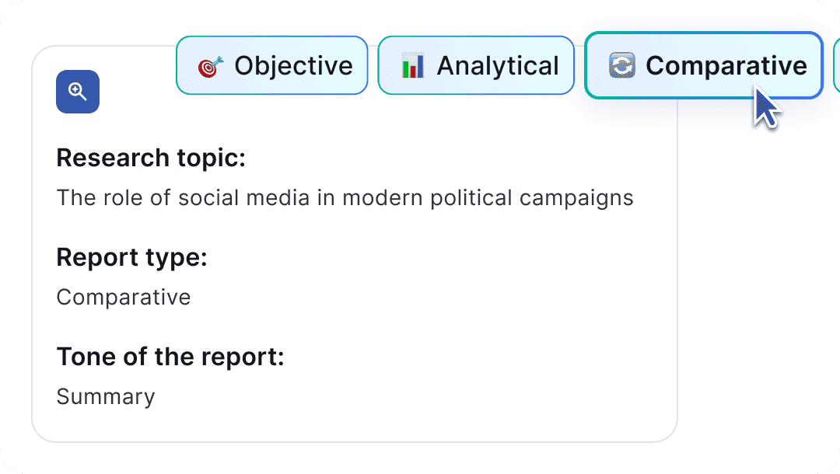The width and height of the screenshot is (840, 474).
Task: Click the word Analytical in the chip
Action: (x=498, y=66)
